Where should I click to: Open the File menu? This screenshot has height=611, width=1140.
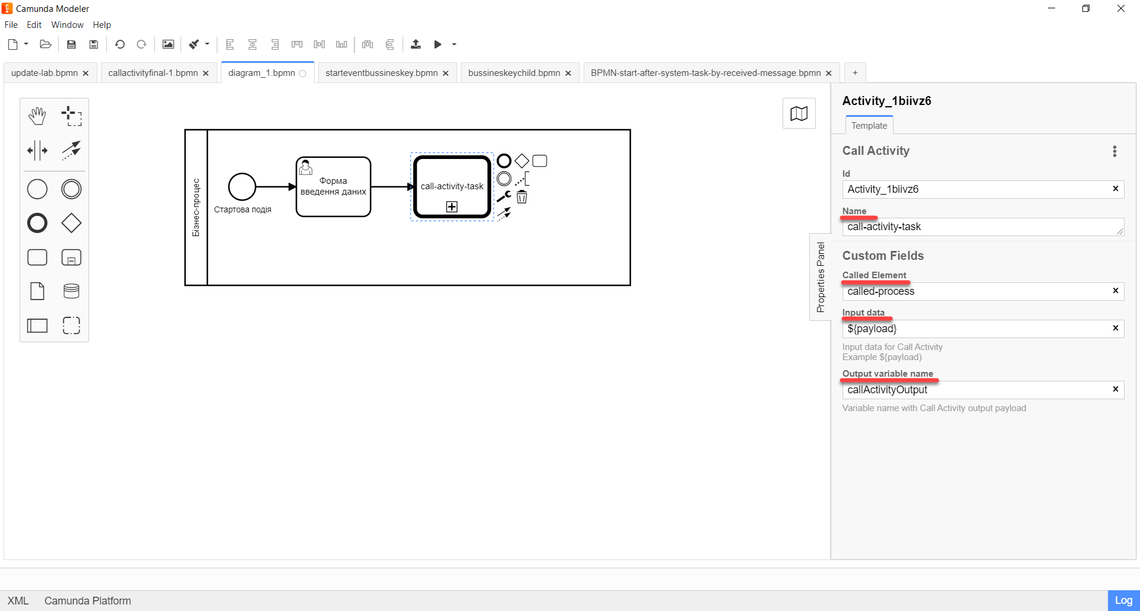tap(11, 25)
